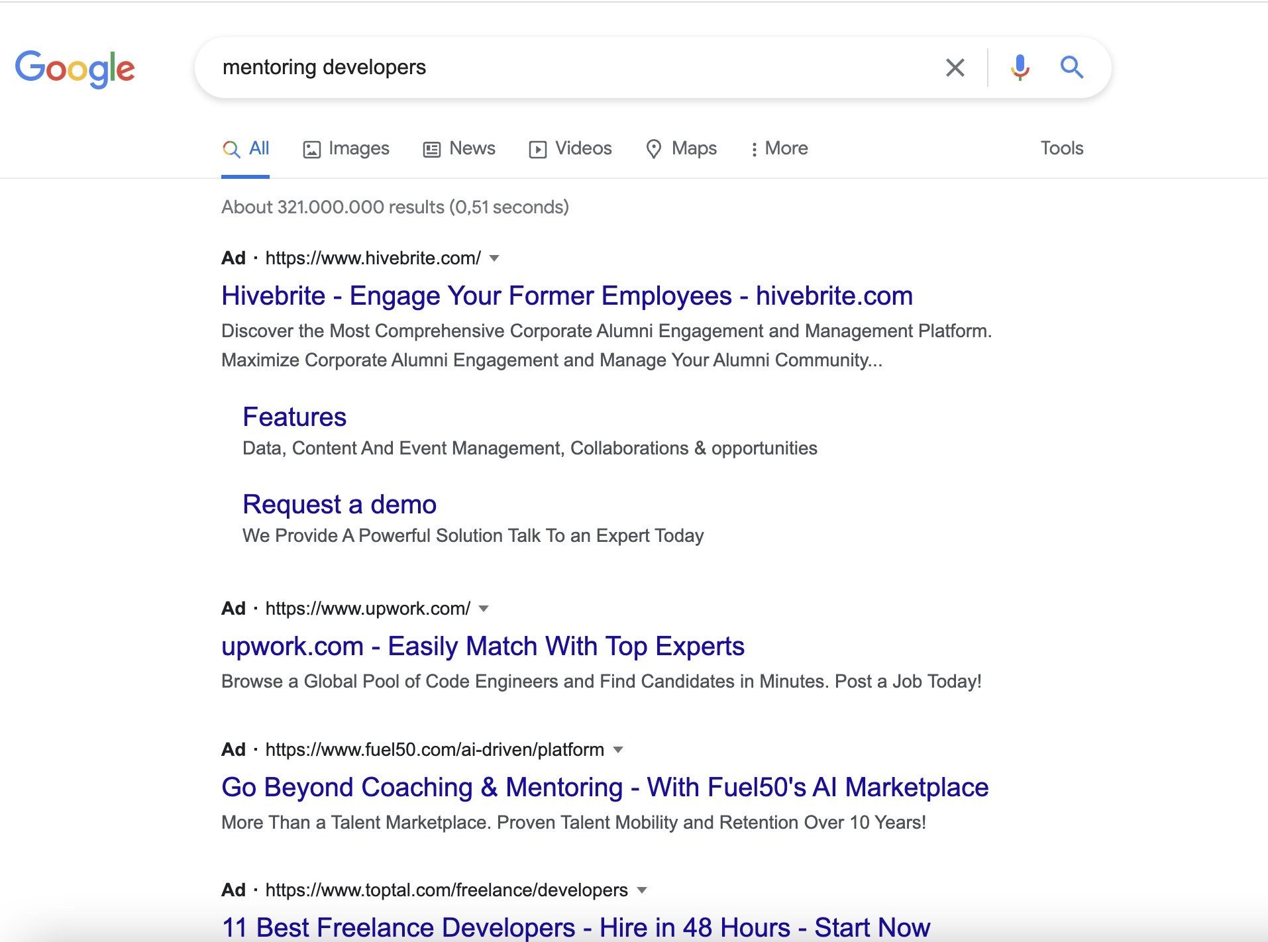1268x942 pixels.
Task: Start voice search with the microphone icon
Action: pos(1020,68)
